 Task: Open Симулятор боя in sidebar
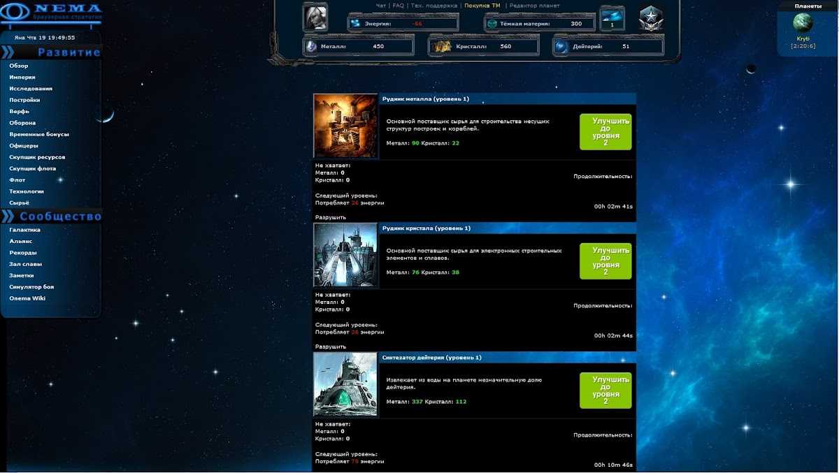[x=31, y=286]
